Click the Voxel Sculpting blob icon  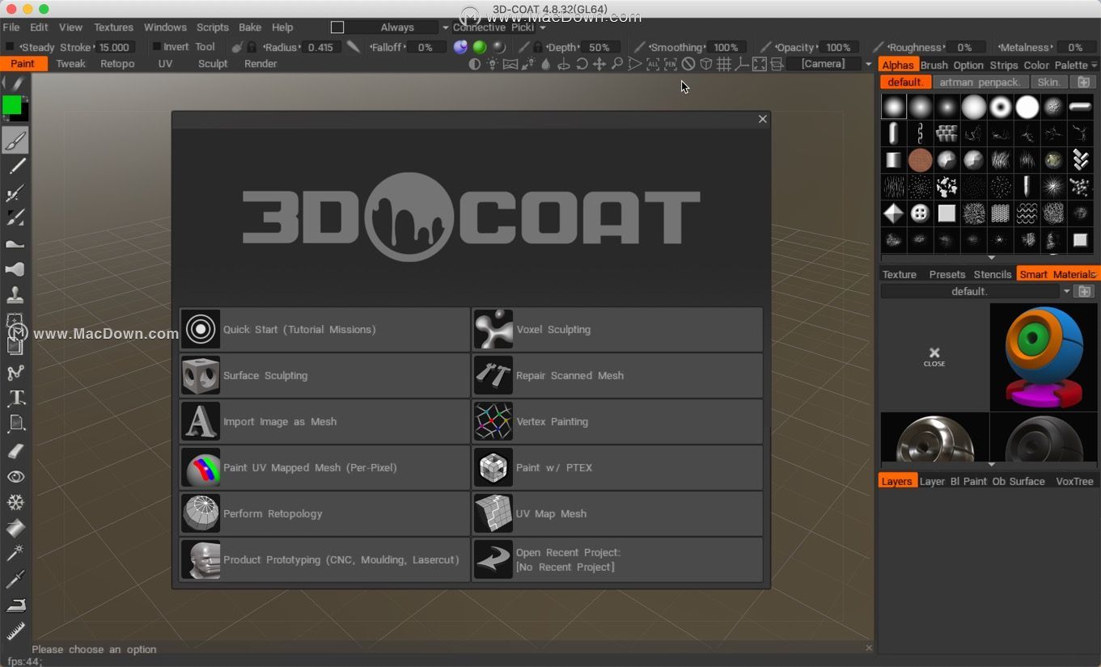coord(493,329)
